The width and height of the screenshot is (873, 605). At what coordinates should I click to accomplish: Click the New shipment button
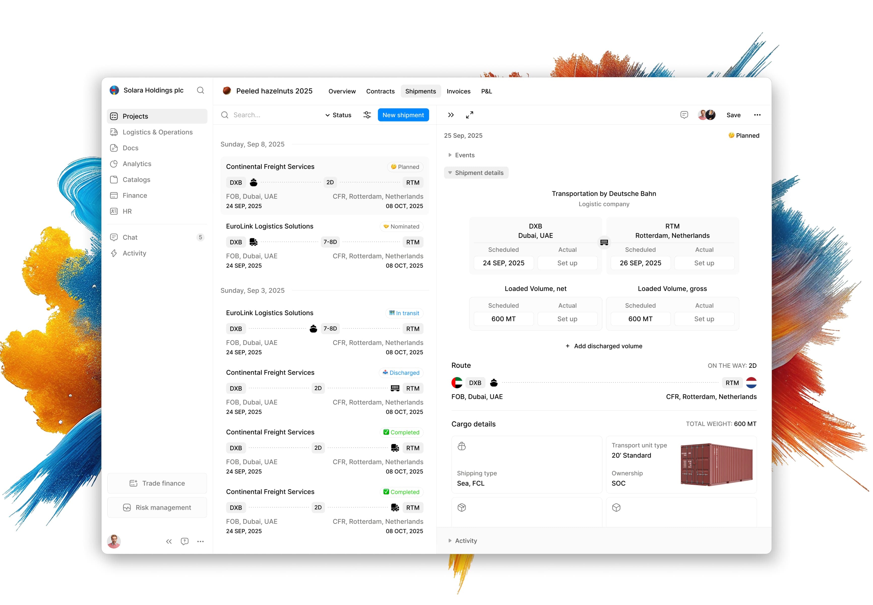point(403,115)
